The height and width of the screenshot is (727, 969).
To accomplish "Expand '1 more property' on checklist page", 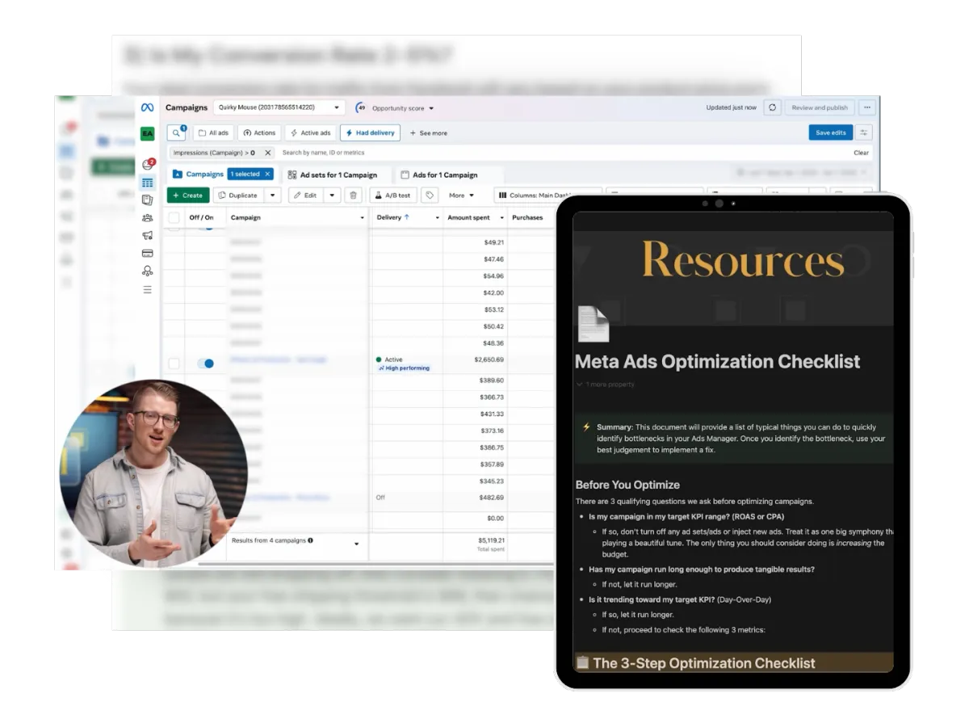I will pos(606,385).
